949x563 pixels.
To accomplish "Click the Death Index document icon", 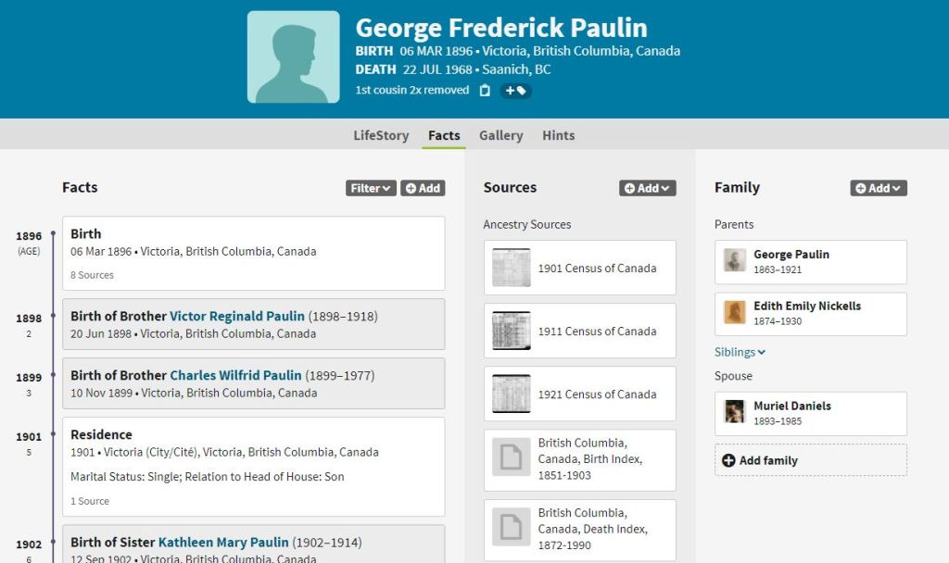I will click(511, 527).
